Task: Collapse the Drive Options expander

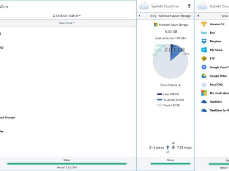Action: (x=170, y=85)
